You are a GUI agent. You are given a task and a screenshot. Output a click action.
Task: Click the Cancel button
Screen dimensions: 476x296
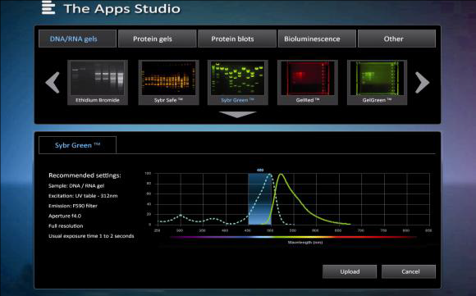pos(409,271)
